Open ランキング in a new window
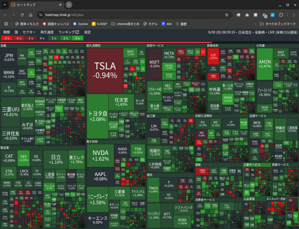Image resolution: width=299 pixels, height=229 pixels. [x=69, y=32]
